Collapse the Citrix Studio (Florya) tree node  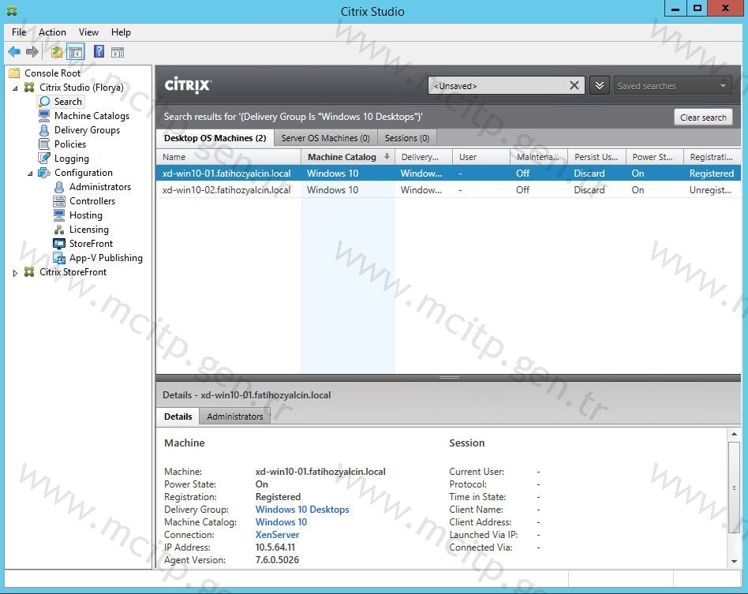click(x=15, y=88)
